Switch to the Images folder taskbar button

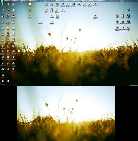(x=25, y=1)
